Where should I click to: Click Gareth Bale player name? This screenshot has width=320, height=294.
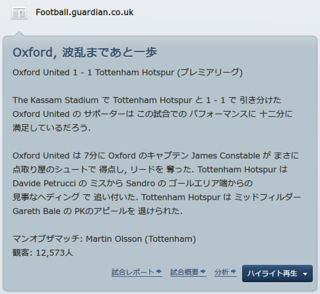[36, 211]
